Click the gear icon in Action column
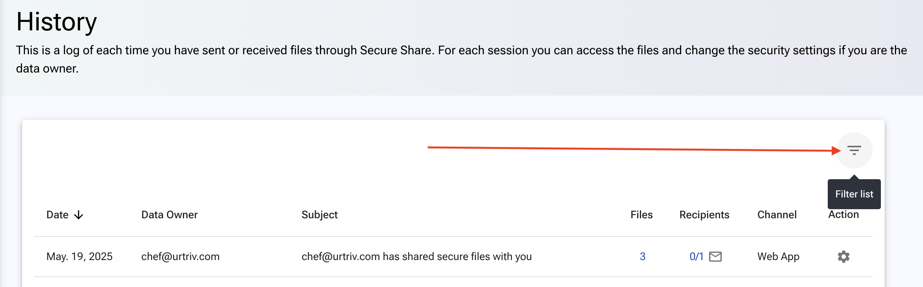Screen dimensions: 923x287 (x=843, y=257)
